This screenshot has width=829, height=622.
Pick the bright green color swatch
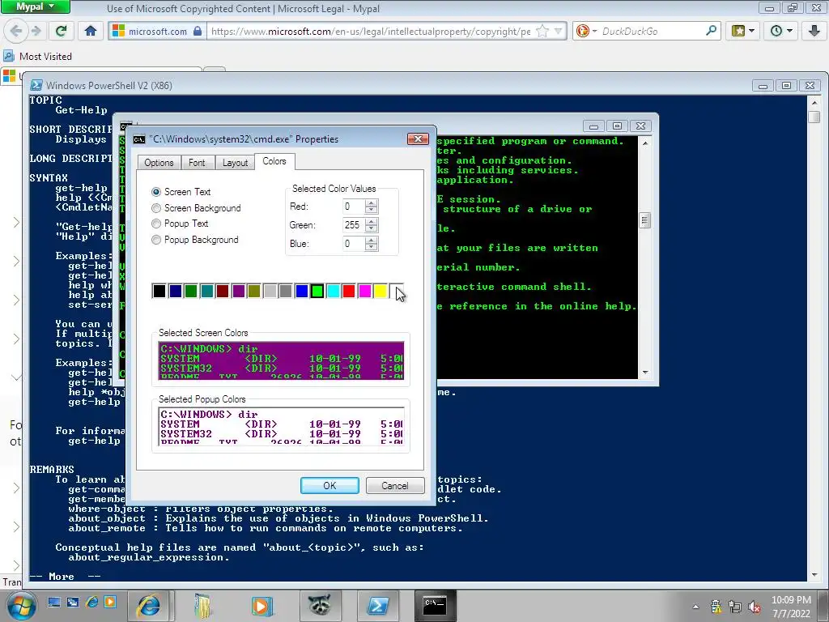pyautogui.click(x=317, y=291)
